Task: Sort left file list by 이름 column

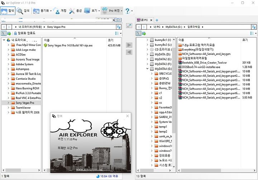Action: point(75,40)
